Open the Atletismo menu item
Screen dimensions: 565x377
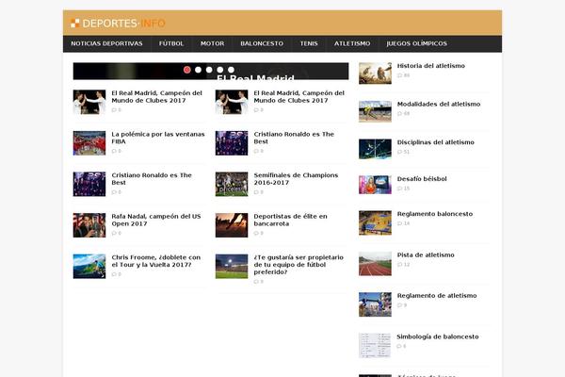coord(352,43)
